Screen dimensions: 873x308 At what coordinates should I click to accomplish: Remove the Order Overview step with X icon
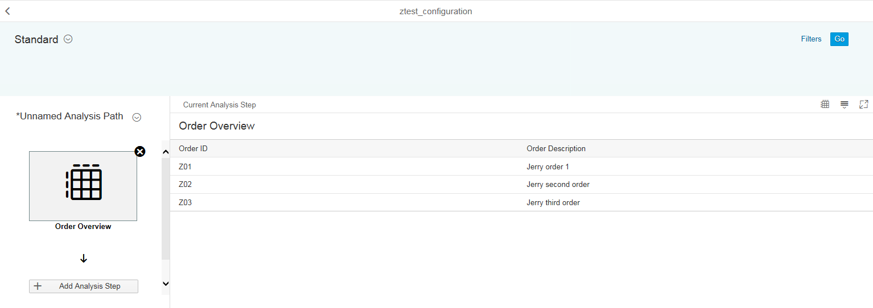point(140,151)
